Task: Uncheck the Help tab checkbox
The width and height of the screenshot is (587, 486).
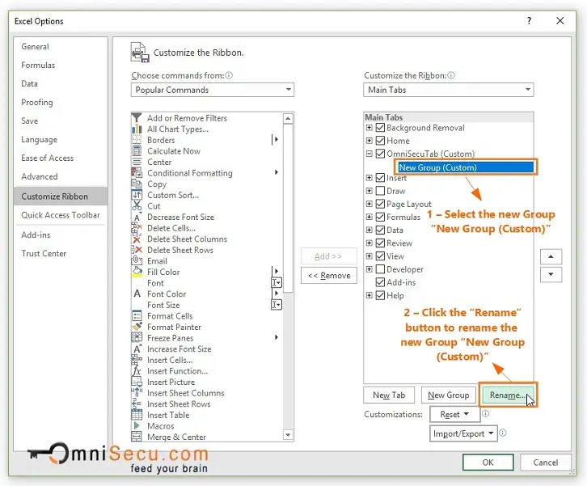Action: (380, 295)
